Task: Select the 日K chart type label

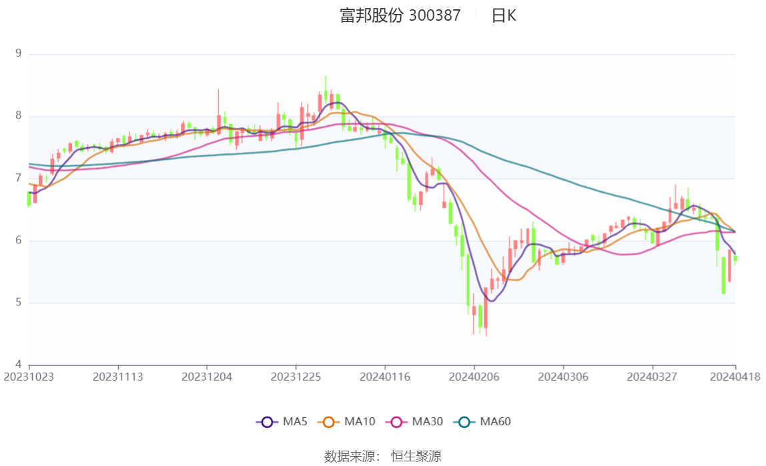Action: pos(504,15)
